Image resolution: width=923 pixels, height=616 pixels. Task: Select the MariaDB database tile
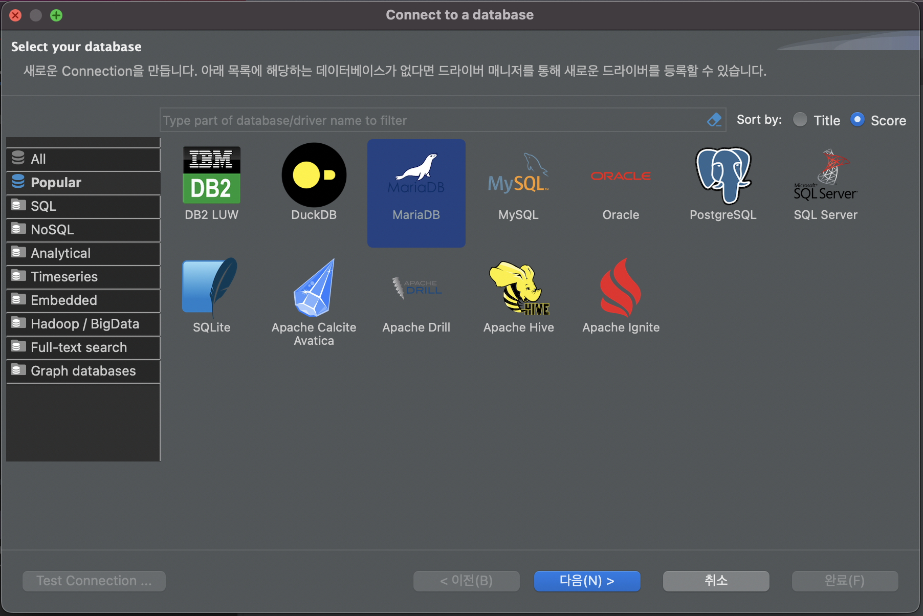click(x=416, y=193)
